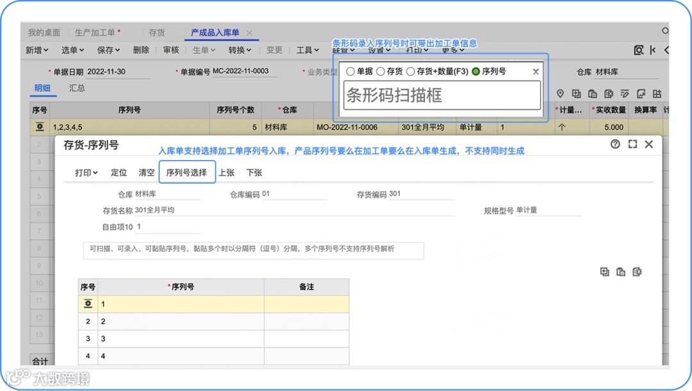Click row settings icon in the serial number list first row
692x391 pixels.
click(x=88, y=304)
